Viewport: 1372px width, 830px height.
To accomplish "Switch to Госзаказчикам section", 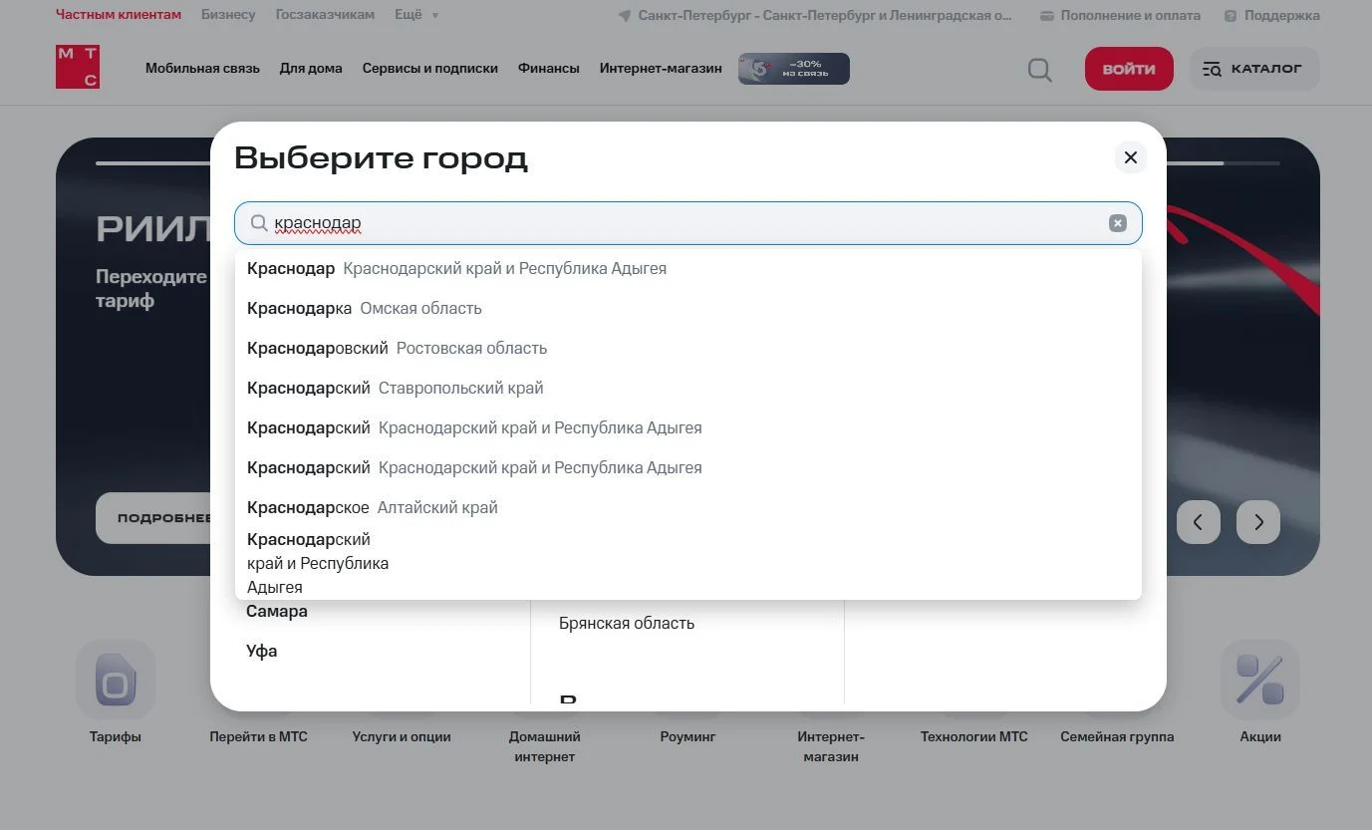I will point(325,15).
